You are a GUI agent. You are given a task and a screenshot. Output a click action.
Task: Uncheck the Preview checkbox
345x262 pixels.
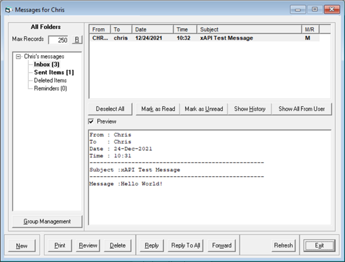click(x=91, y=121)
